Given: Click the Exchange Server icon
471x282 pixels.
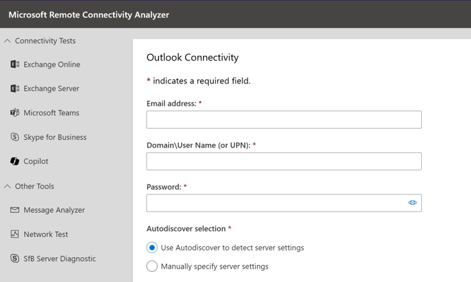Looking at the screenshot, I should (15, 88).
